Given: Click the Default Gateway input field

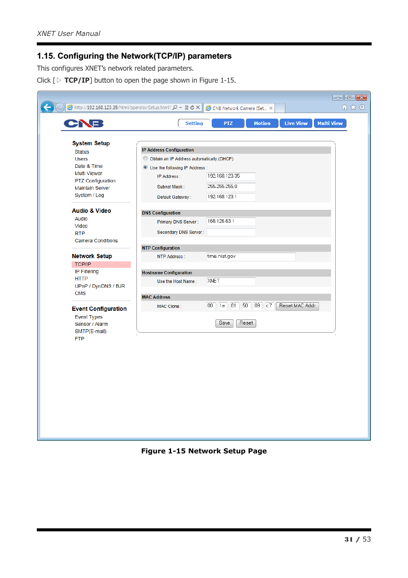Looking at the screenshot, I should (231, 197).
